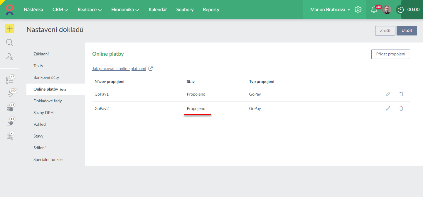Open the Jak pracovat s online platbami link
The image size is (423, 197).
coord(119,69)
